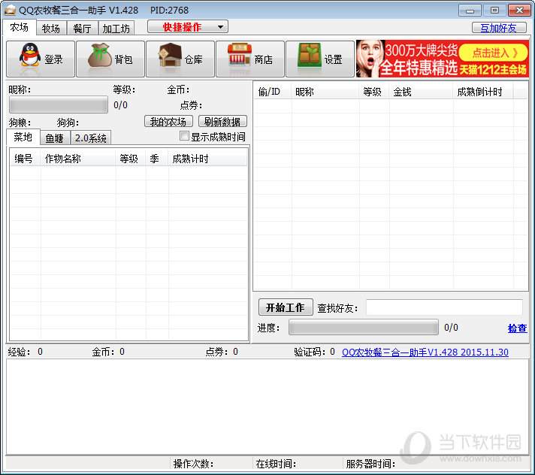Click the 服务器时间 status bar entry

pyautogui.click(x=436, y=464)
